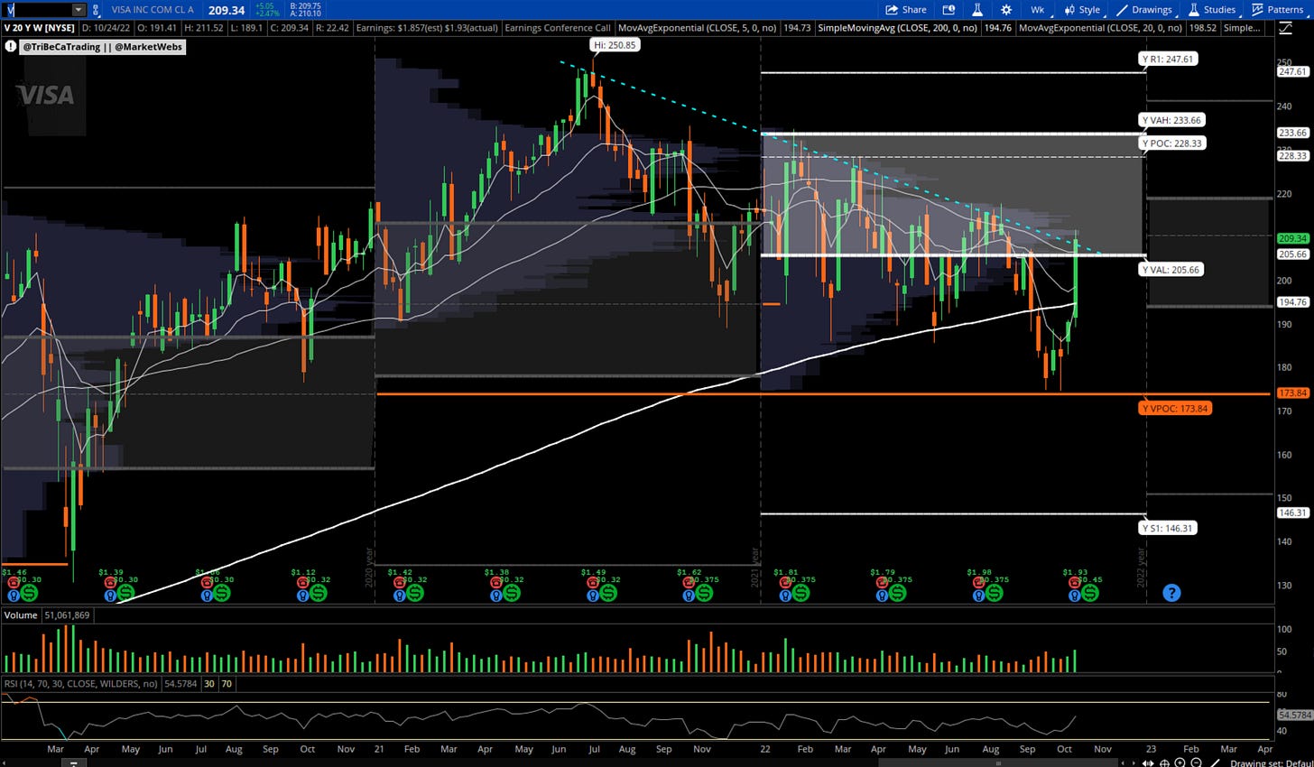Click the Y R1: 247.61 bubble

point(1169,59)
